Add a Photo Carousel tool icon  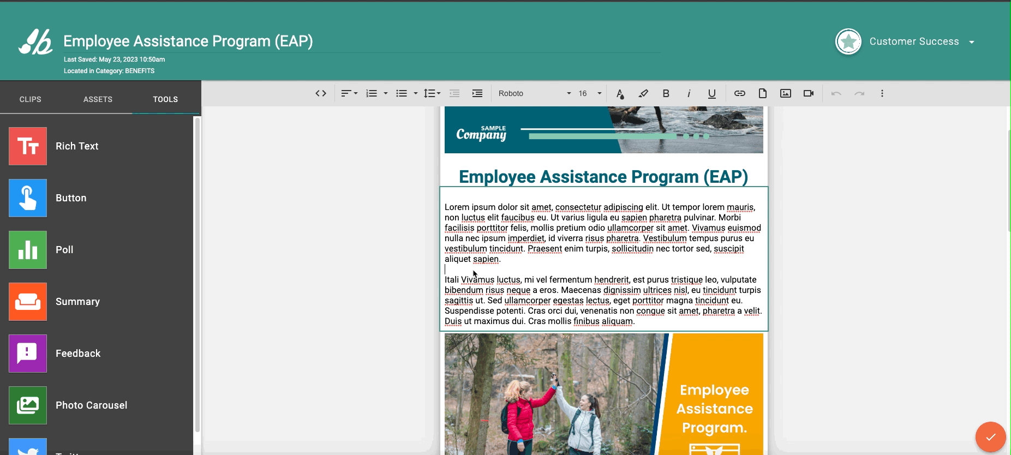(28, 405)
